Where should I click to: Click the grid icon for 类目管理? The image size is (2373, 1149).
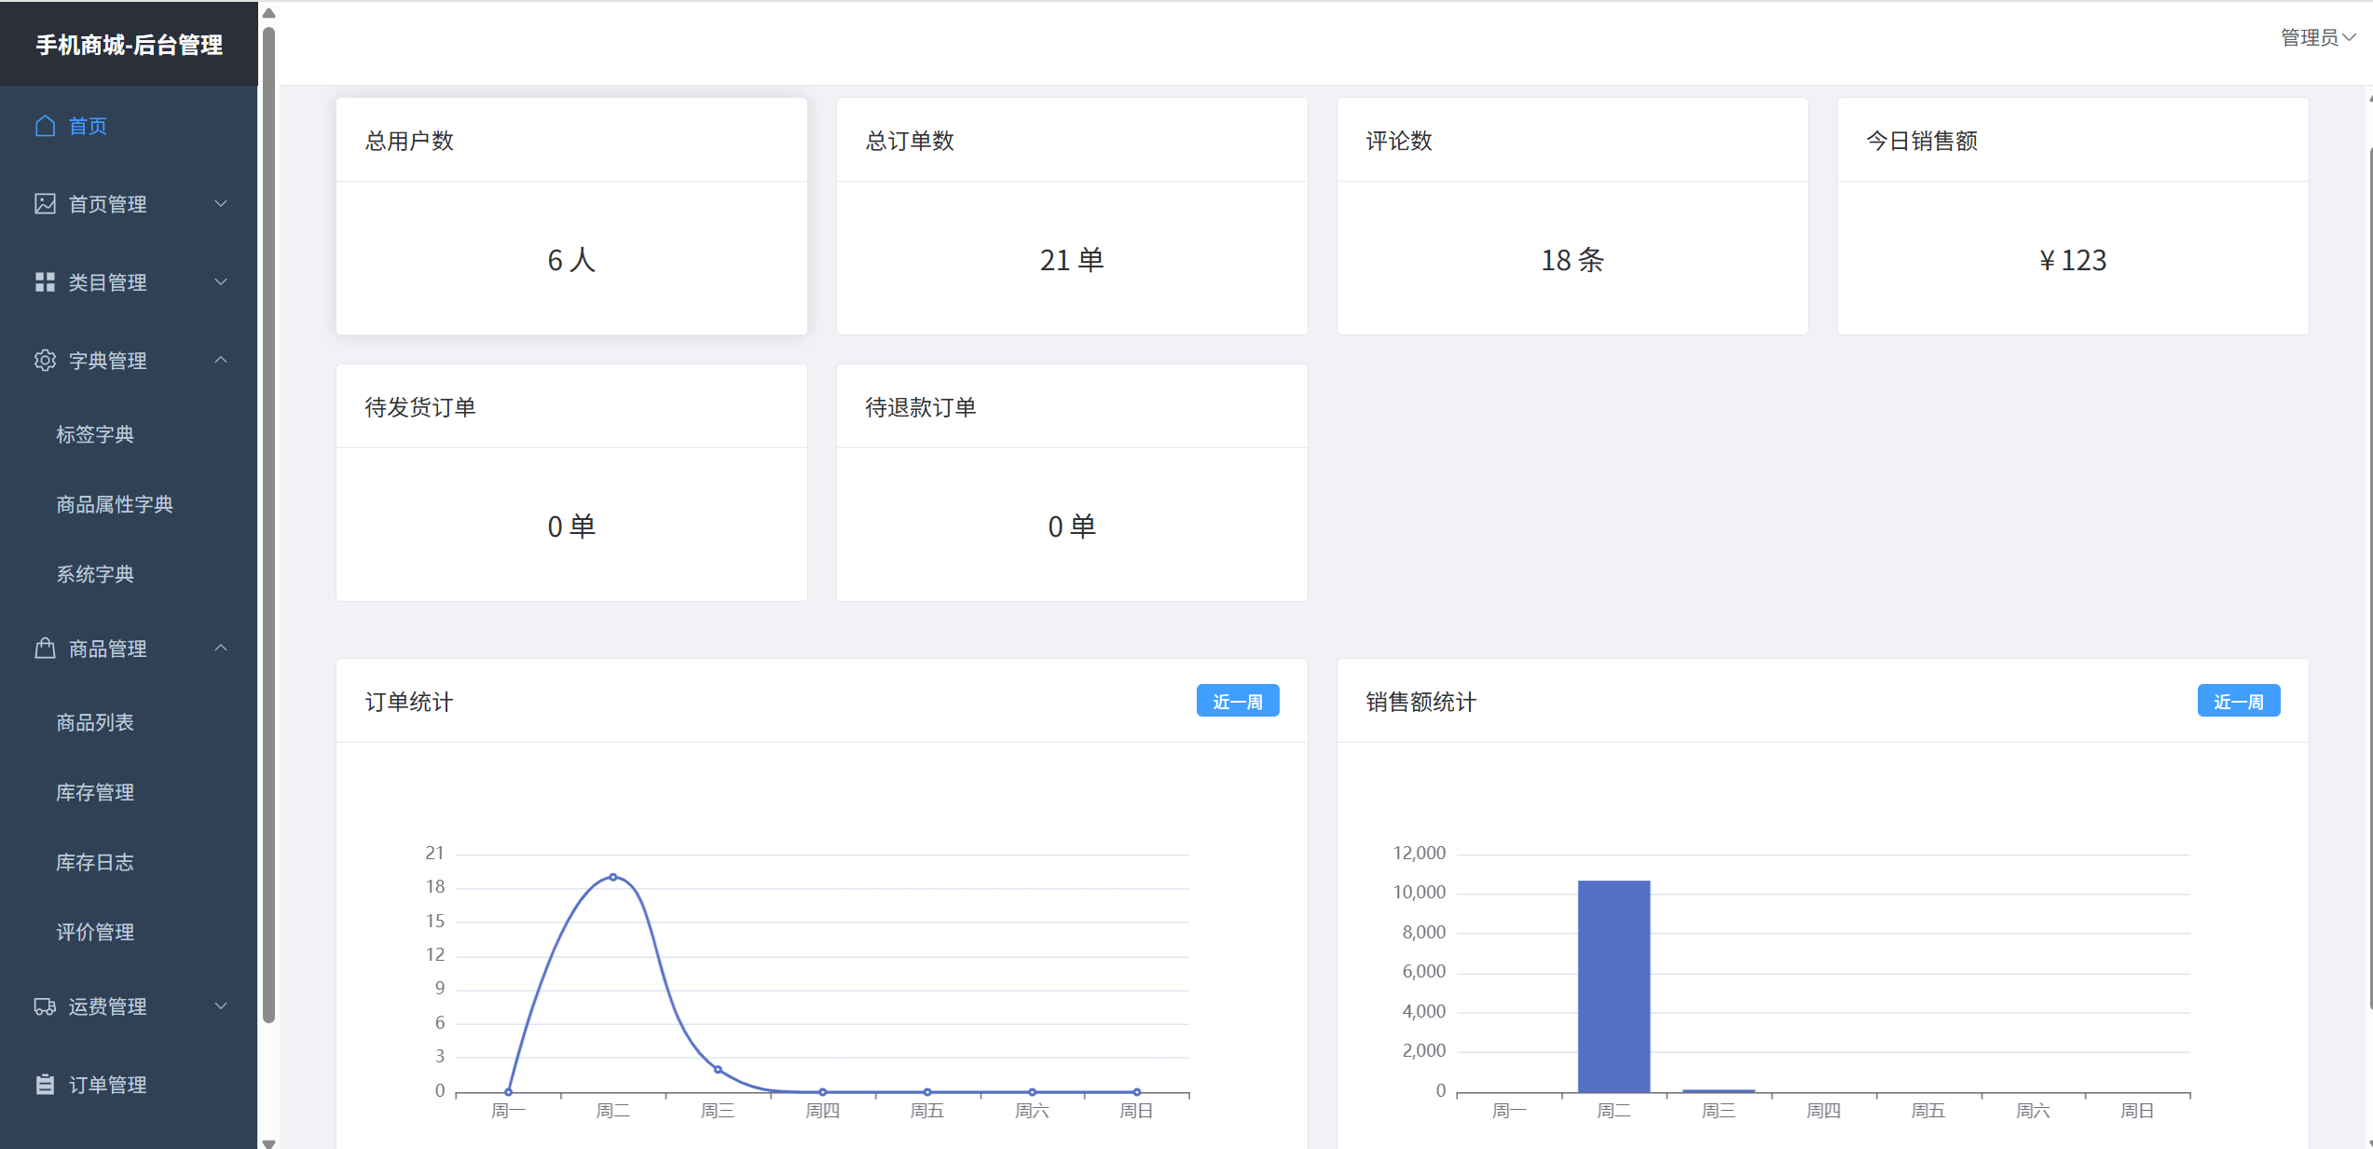click(x=45, y=282)
